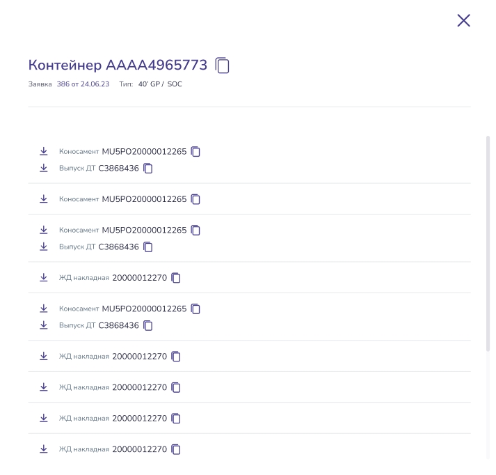This screenshot has width=496, height=475.
Task: Download the last ЖД накладная document
Action: (x=44, y=449)
